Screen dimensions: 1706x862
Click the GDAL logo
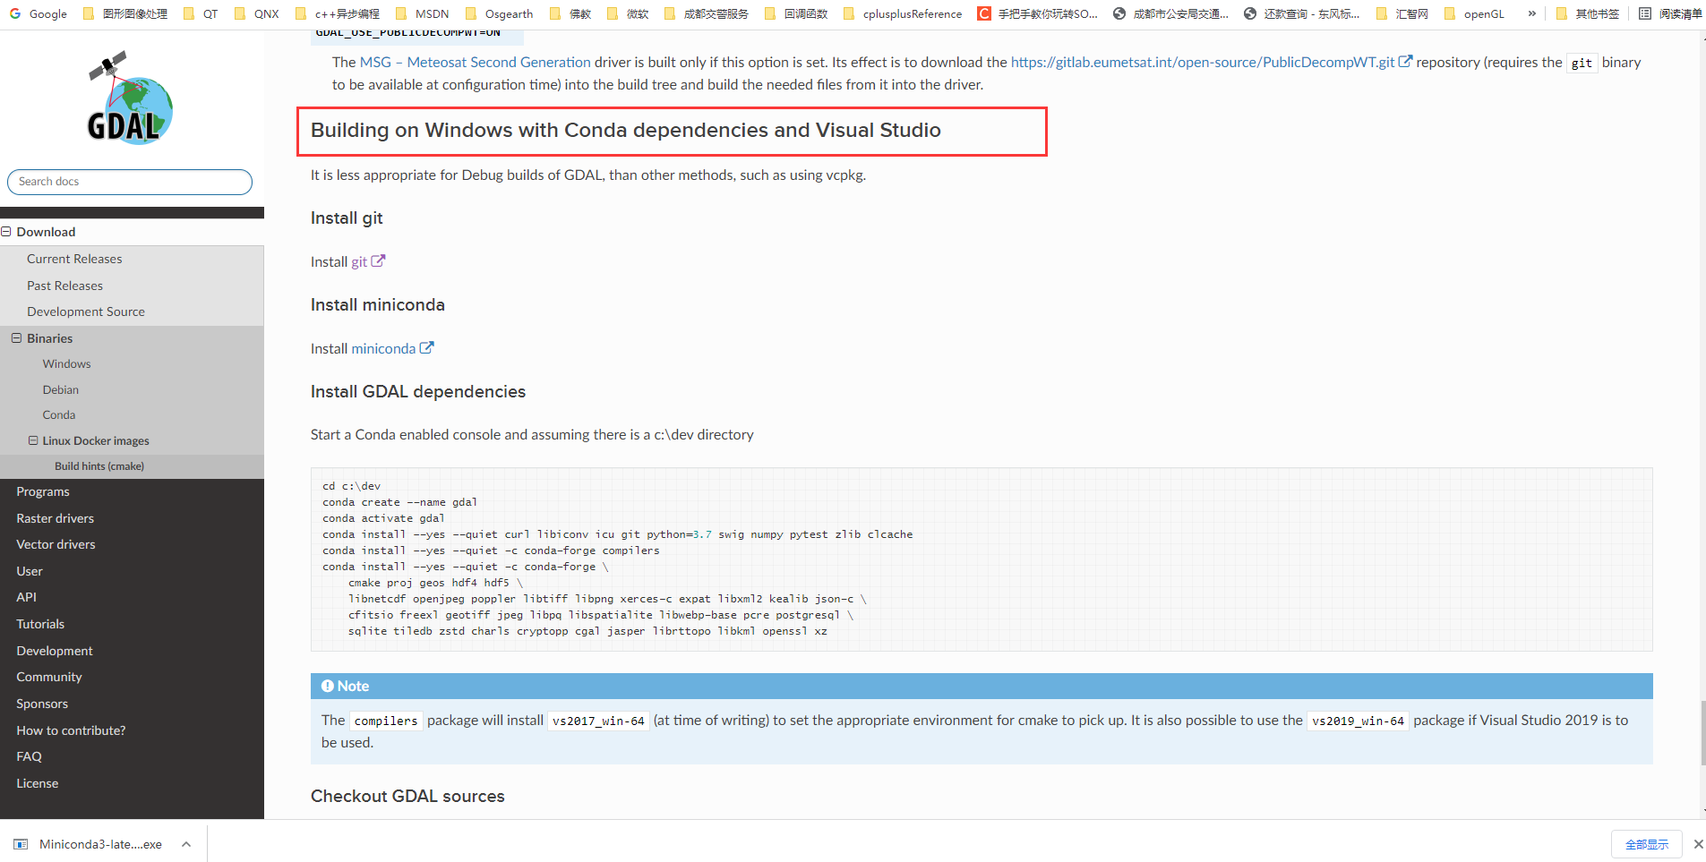pos(131,98)
